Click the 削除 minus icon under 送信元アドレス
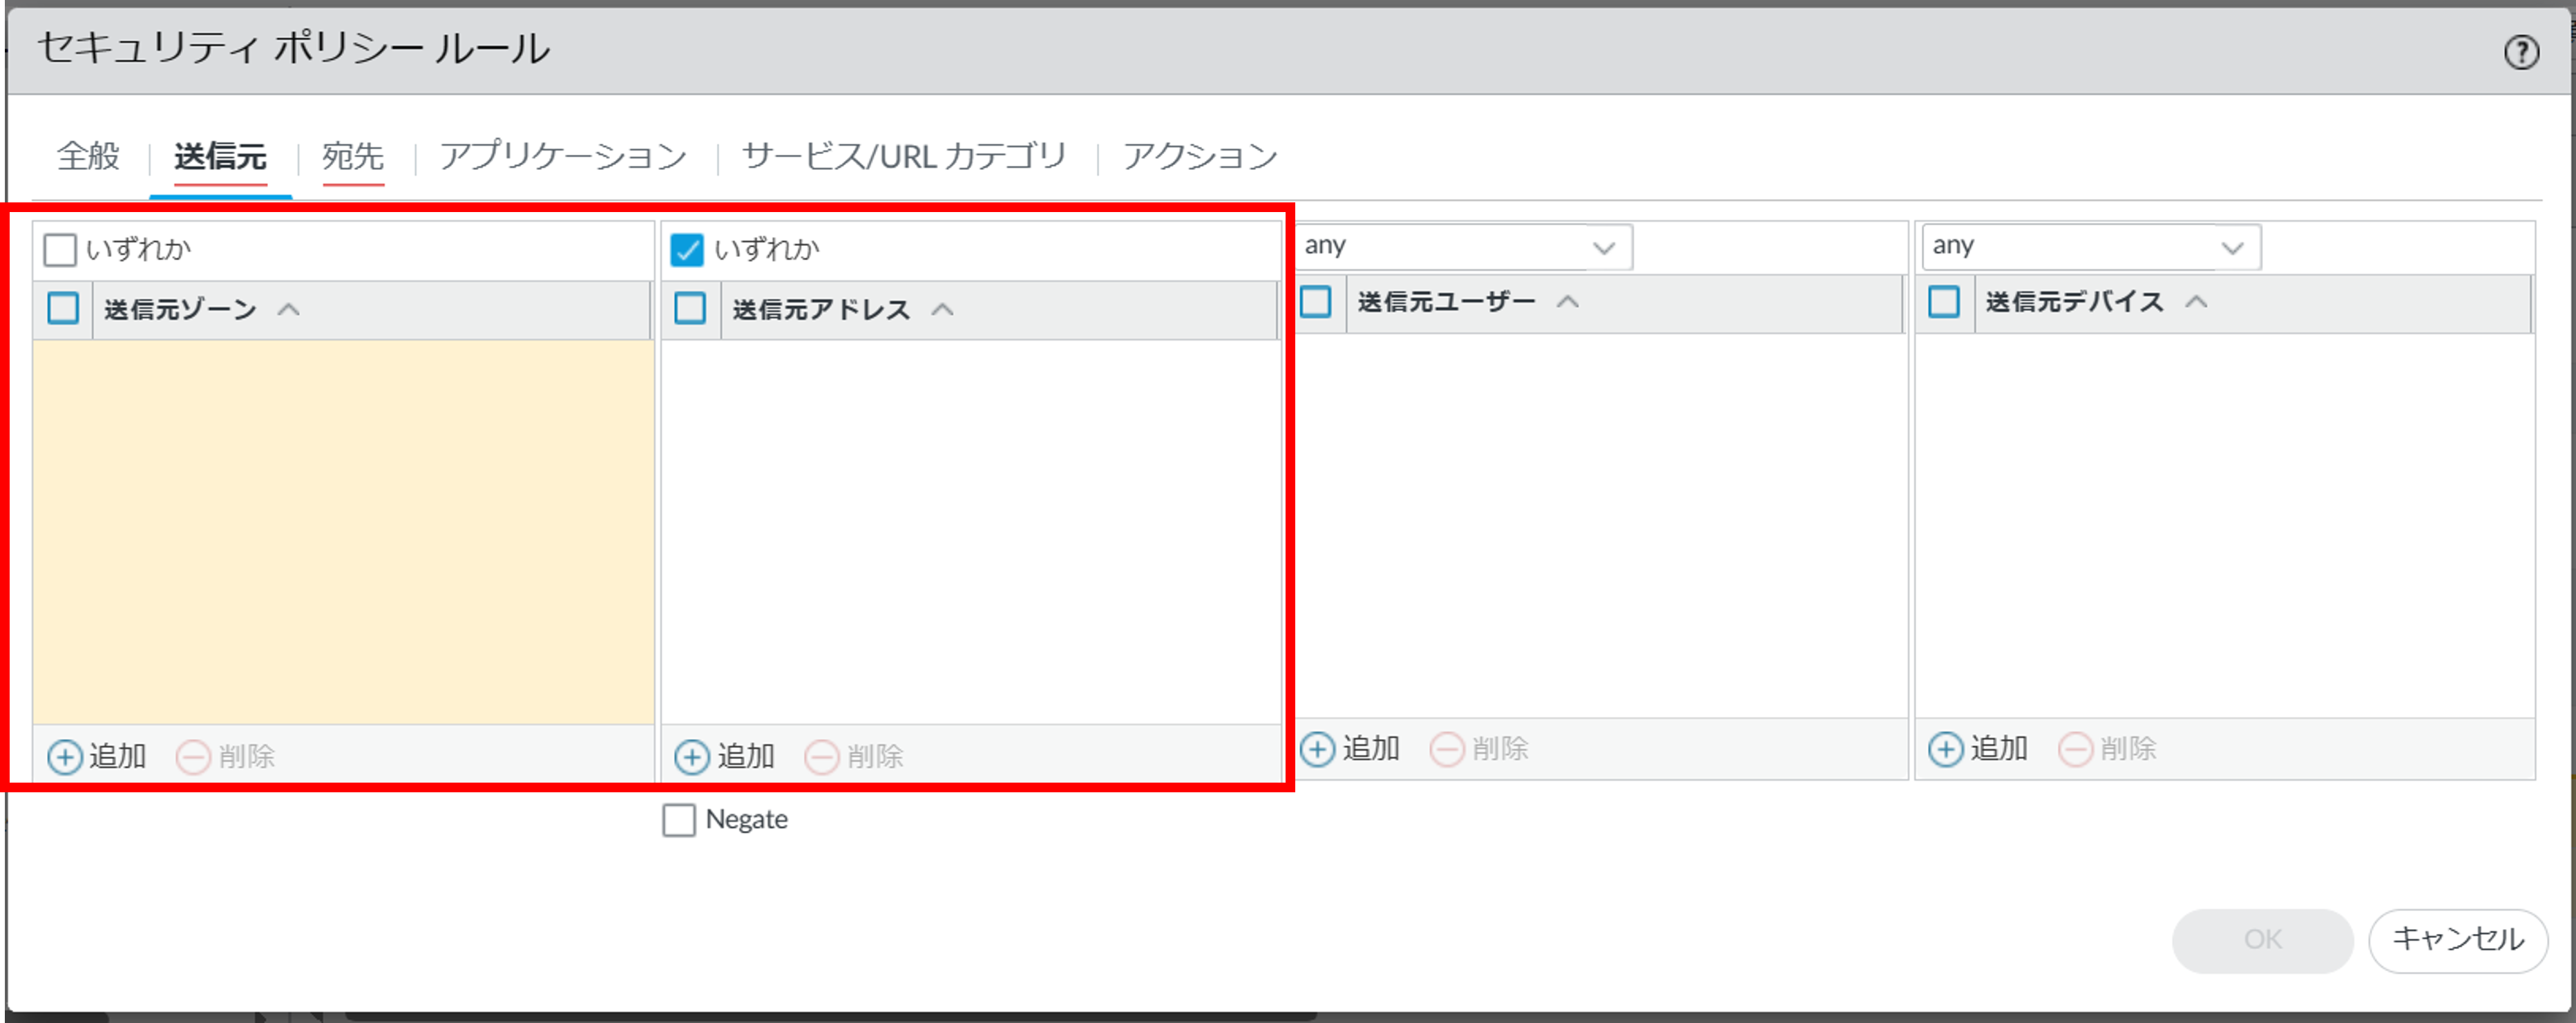 [821, 756]
